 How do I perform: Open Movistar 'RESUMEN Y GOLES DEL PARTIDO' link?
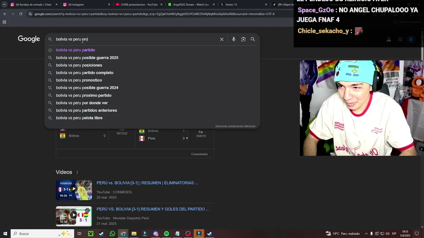pos(153,209)
